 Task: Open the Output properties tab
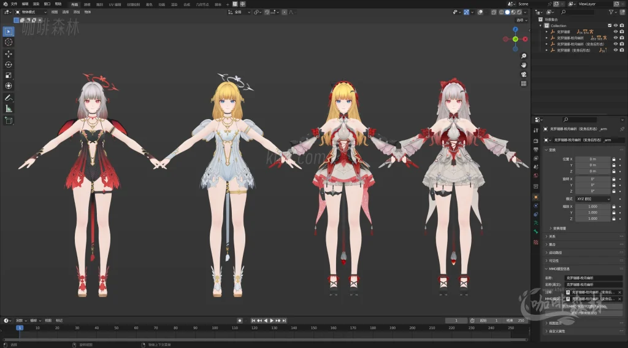pos(536,150)
